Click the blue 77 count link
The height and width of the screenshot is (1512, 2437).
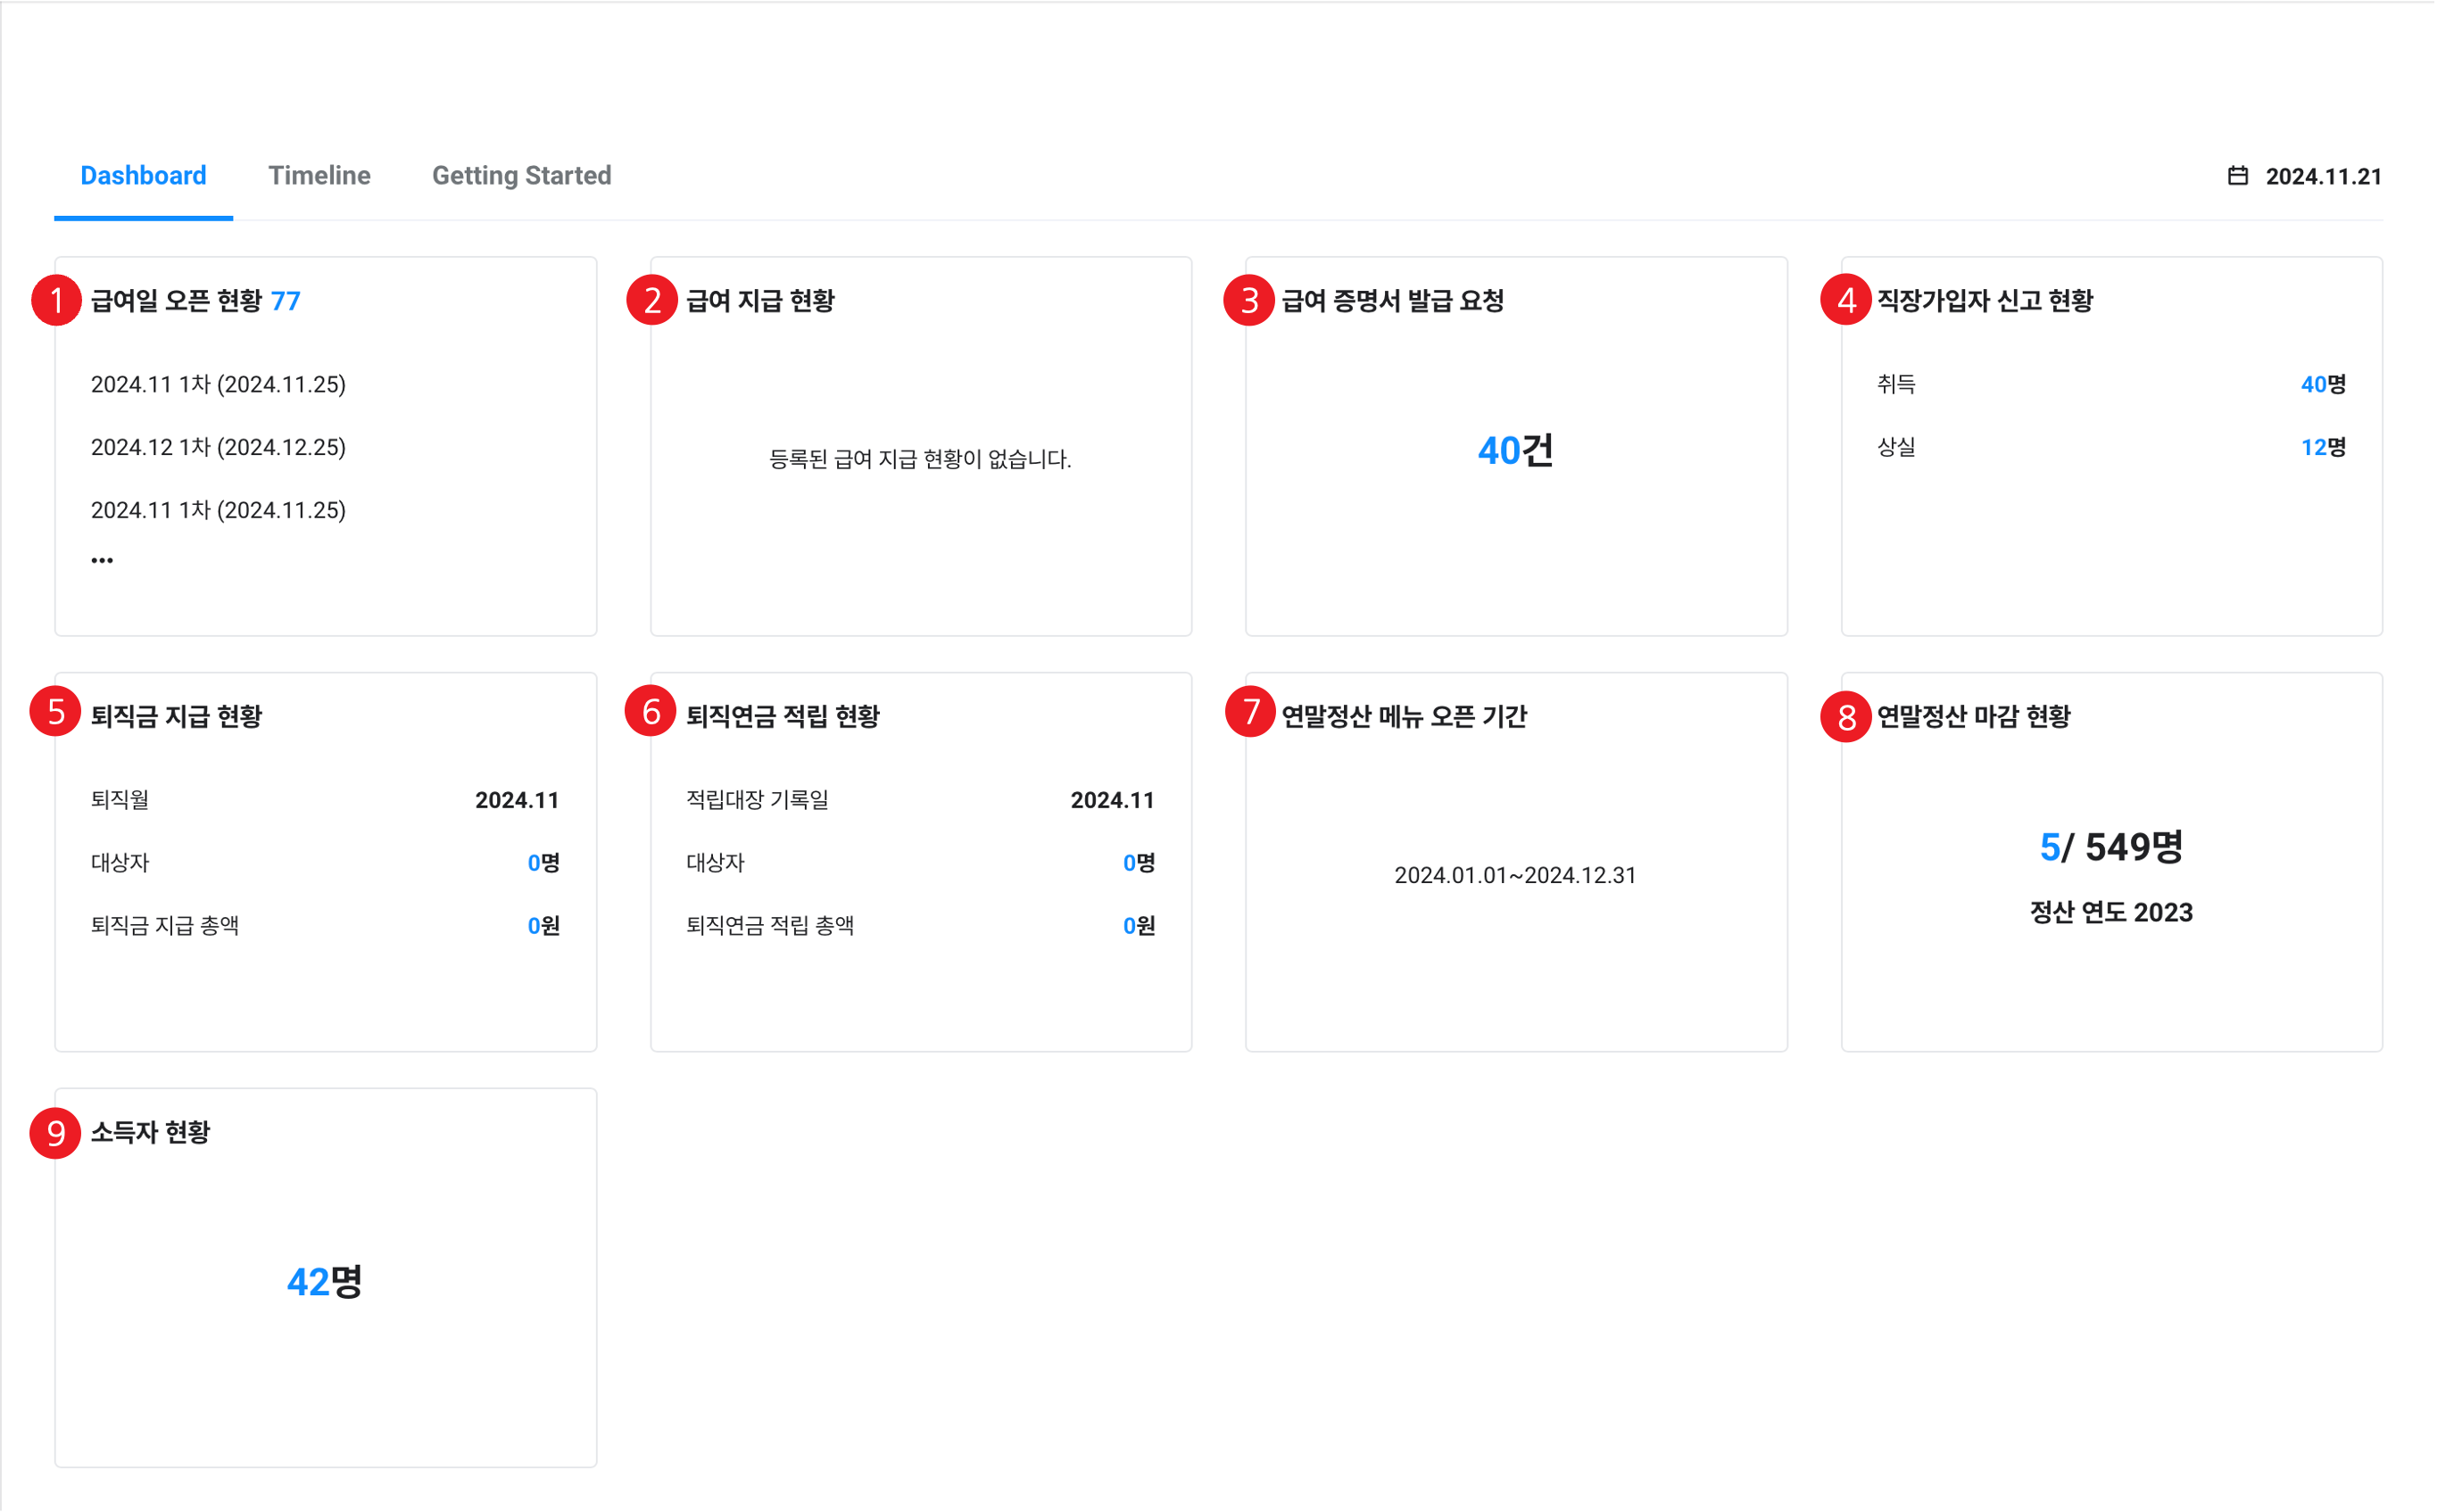tap(286, 301)
